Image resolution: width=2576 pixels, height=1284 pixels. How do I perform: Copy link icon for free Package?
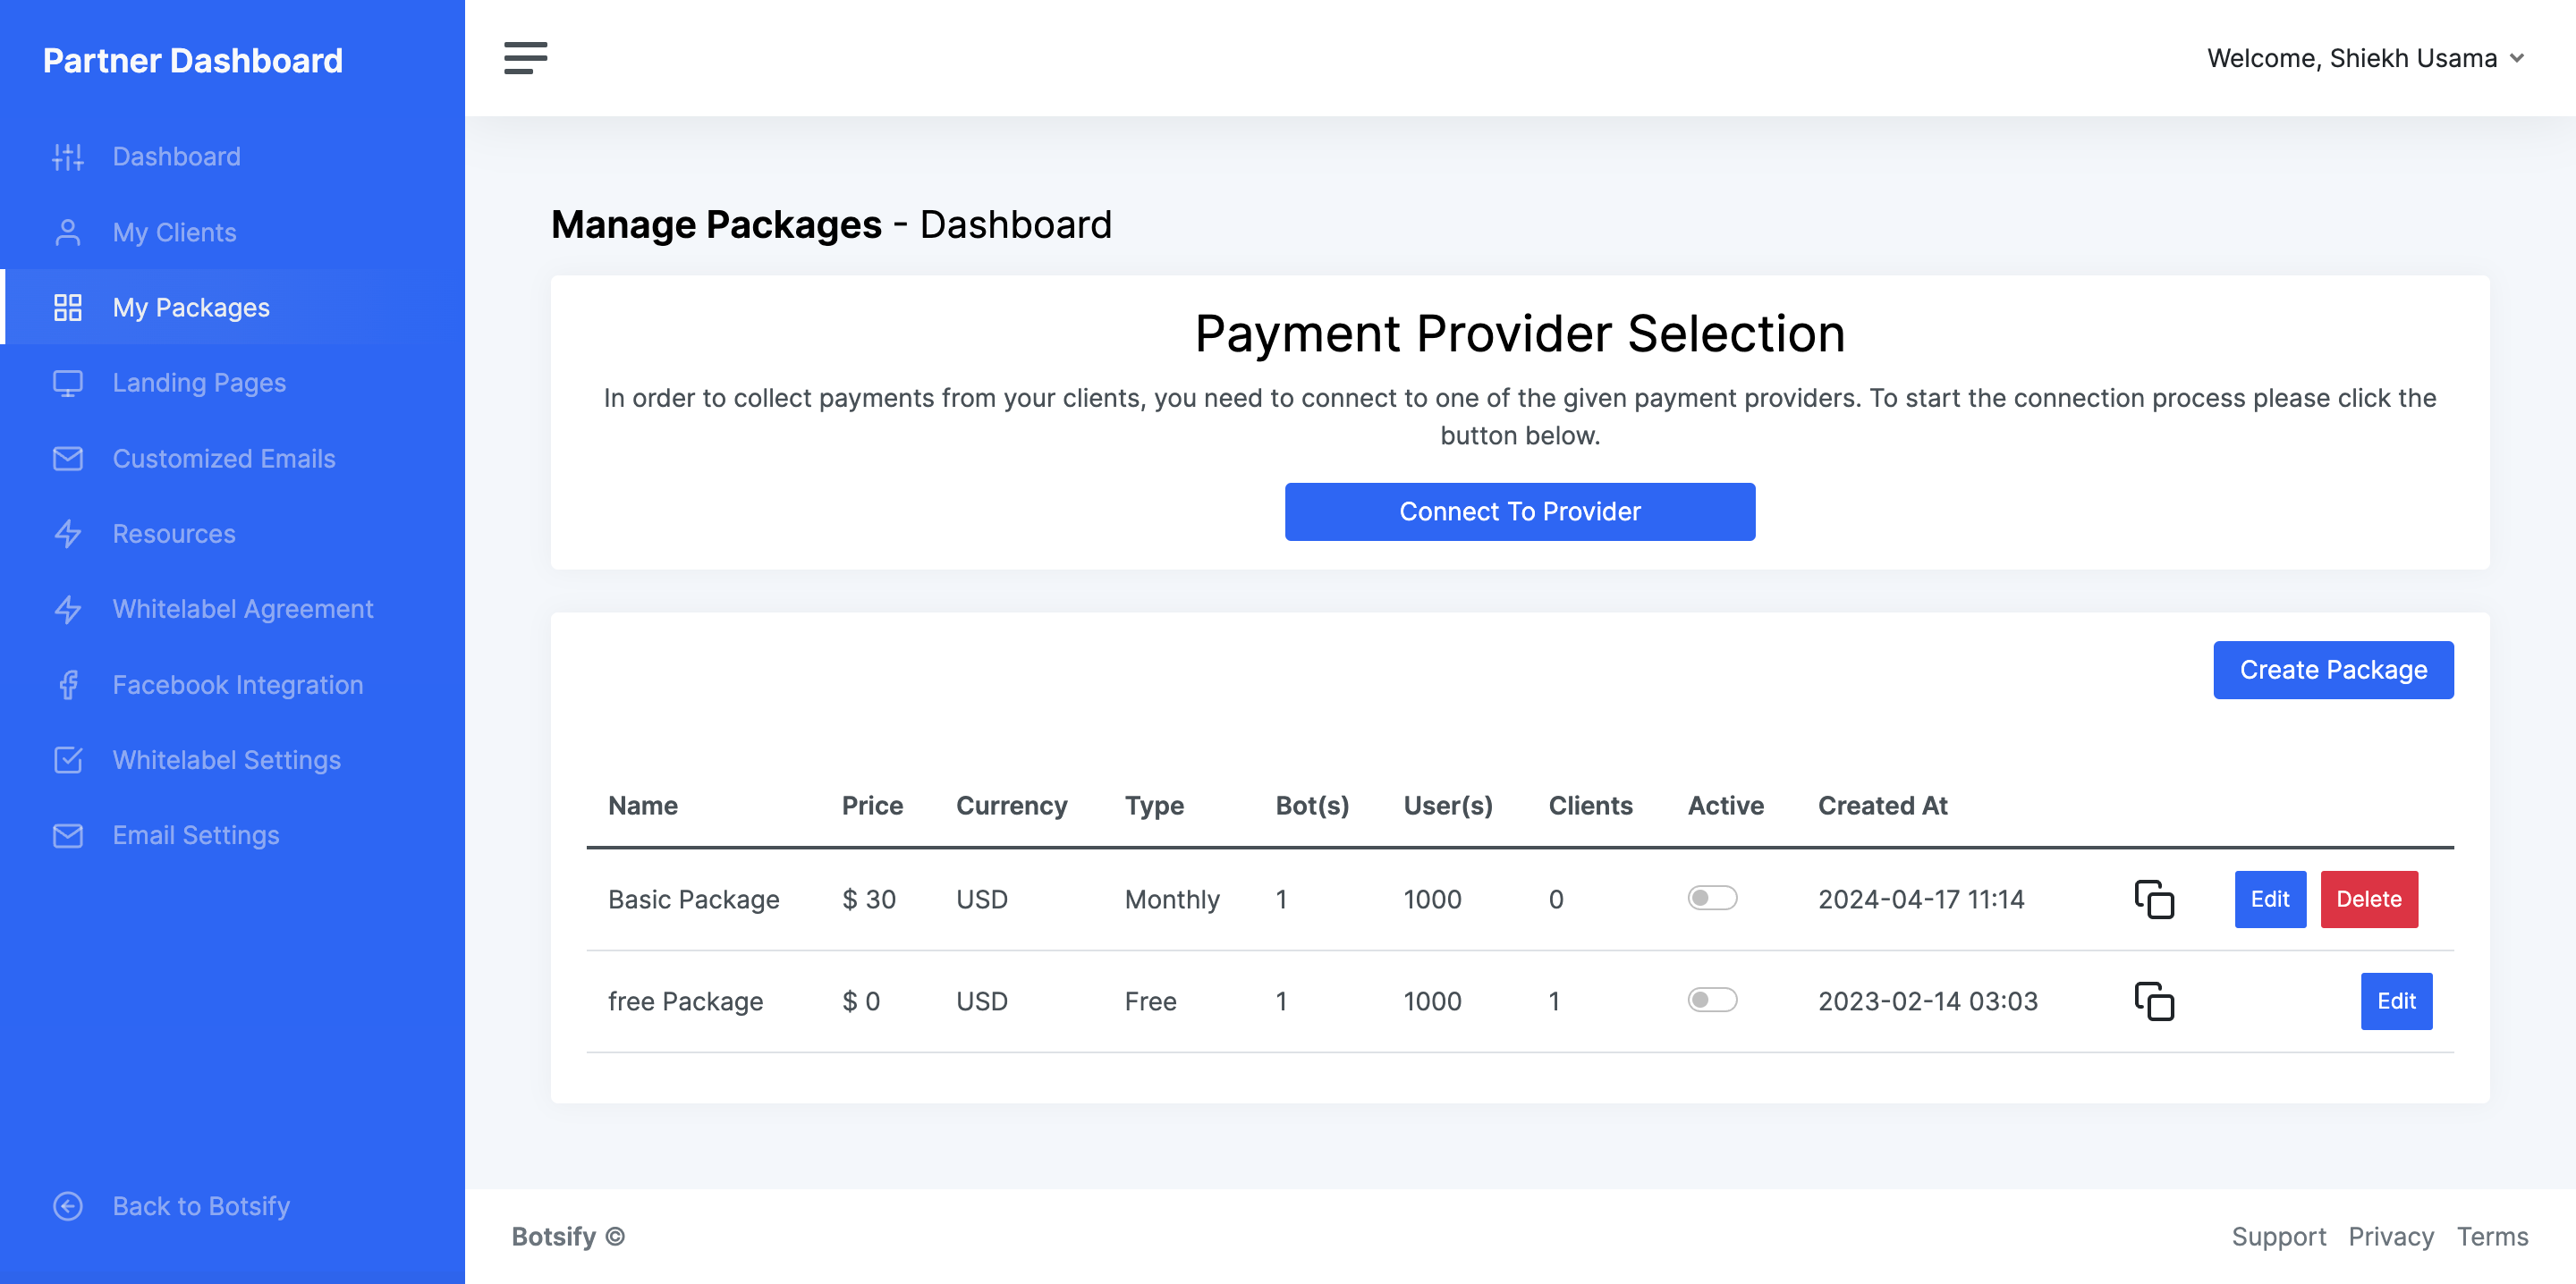click(x=2154, y=1001)
